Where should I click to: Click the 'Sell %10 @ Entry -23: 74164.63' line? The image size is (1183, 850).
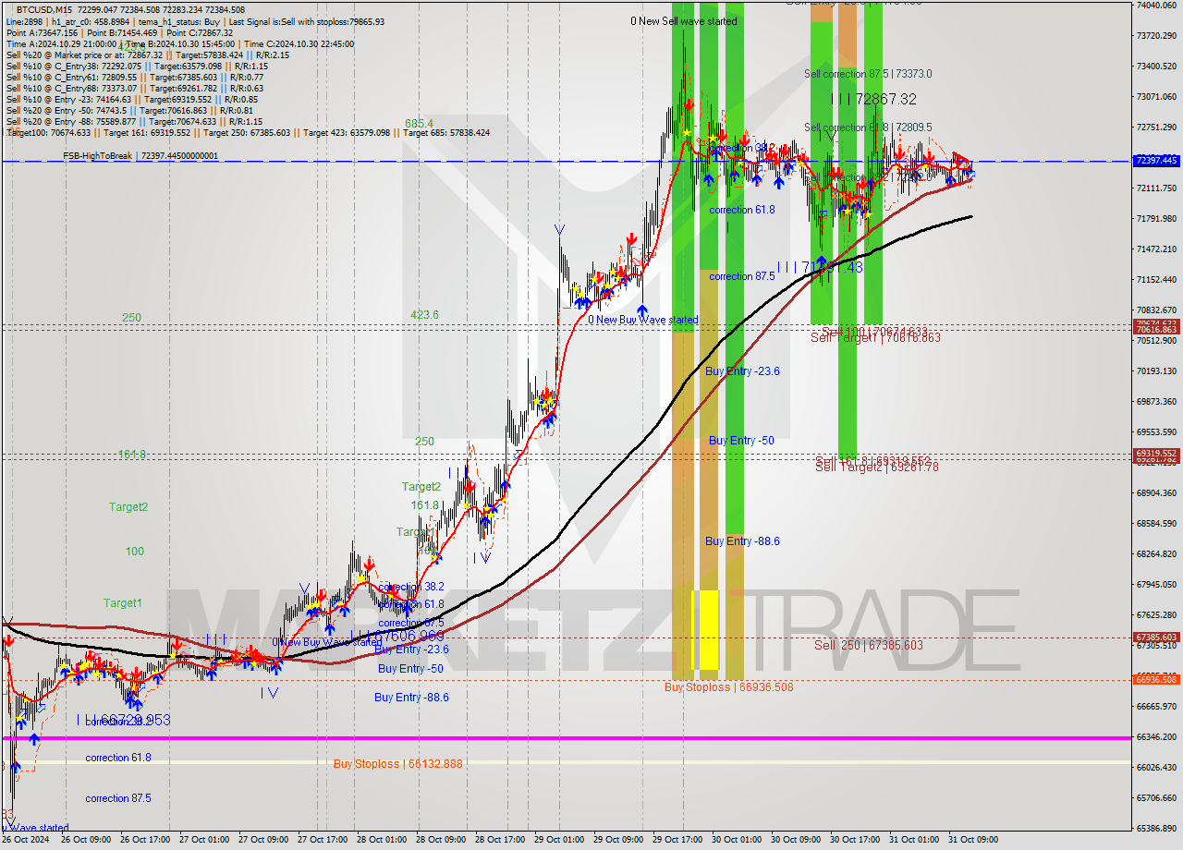(132, 99)
